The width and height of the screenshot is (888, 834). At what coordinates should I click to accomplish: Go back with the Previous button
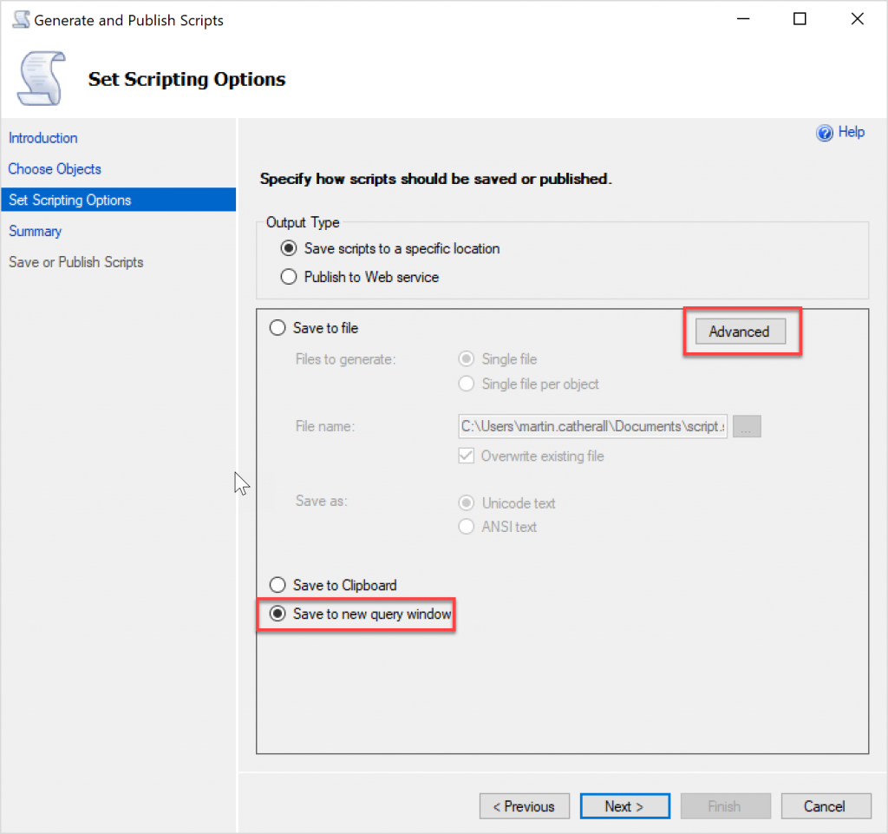click(x=524, y=806)
